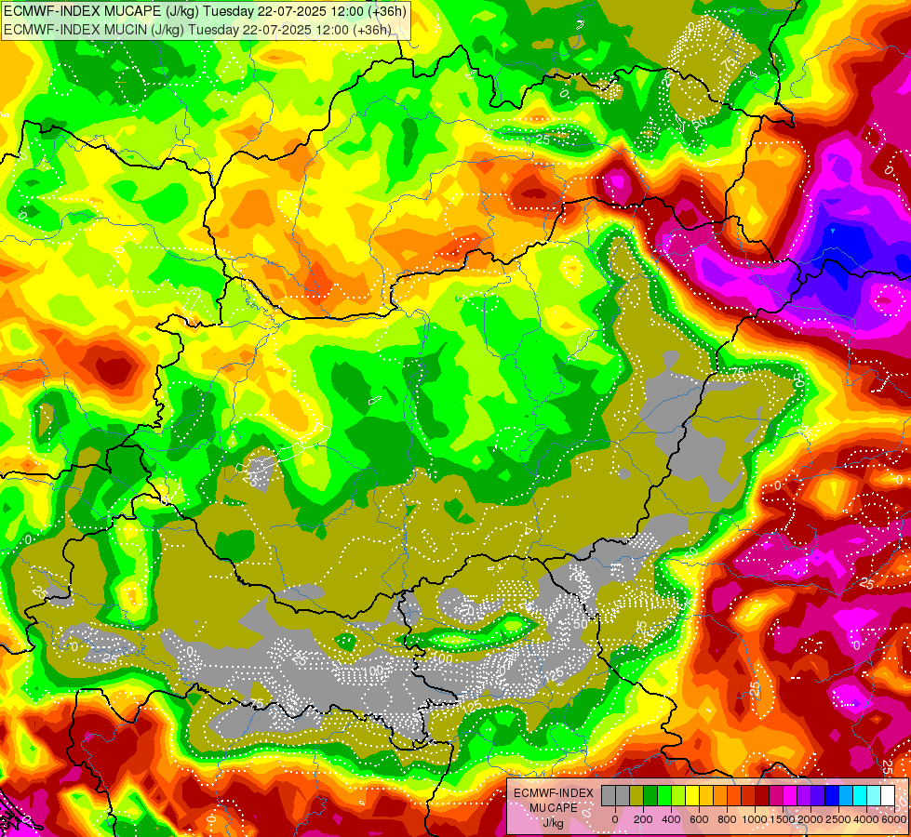911x837 pixels.
Task: Click the J/kg unit label in the legend
Action: [553, 823]
